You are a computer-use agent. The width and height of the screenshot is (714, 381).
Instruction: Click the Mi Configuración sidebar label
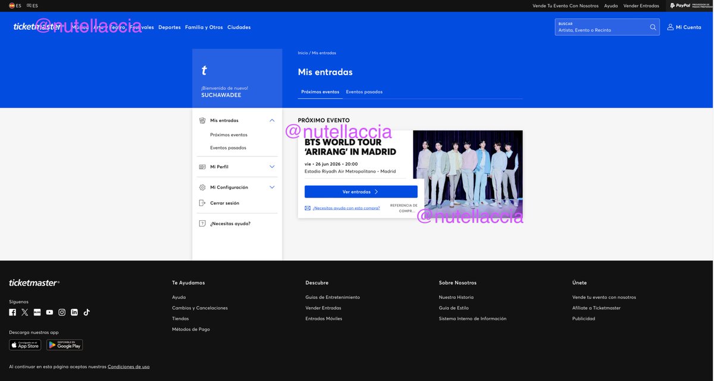(x=229, y=187)
